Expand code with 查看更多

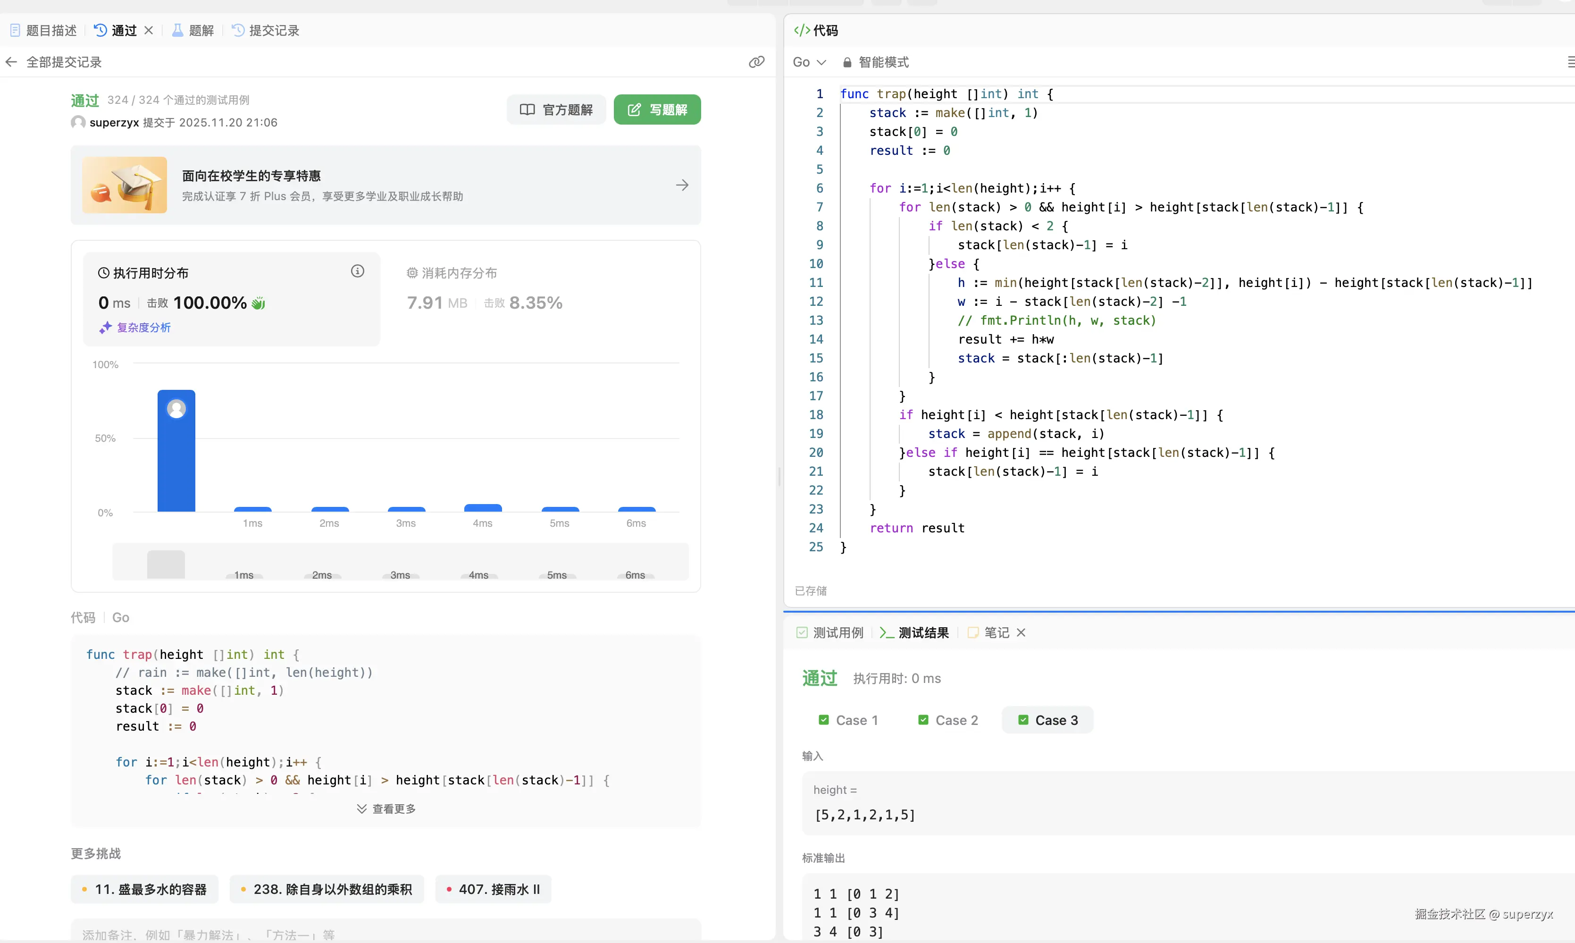pyautogui.click(x=386, y=808)
